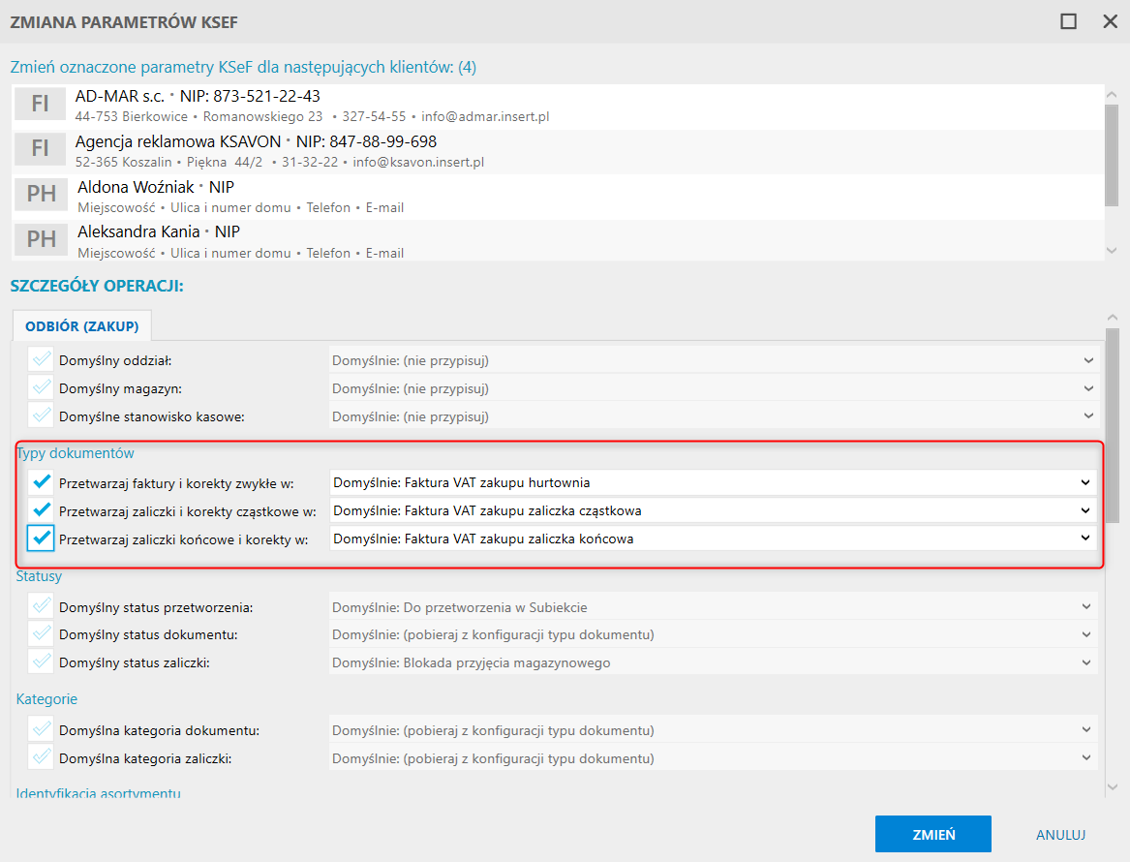
Task: Open the 'Faktura VAT zakupu zaliczka końcowa' dropdown
Action: pos(1085,539)
